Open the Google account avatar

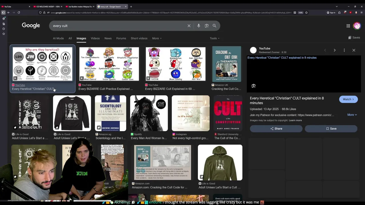pos(357,26)
